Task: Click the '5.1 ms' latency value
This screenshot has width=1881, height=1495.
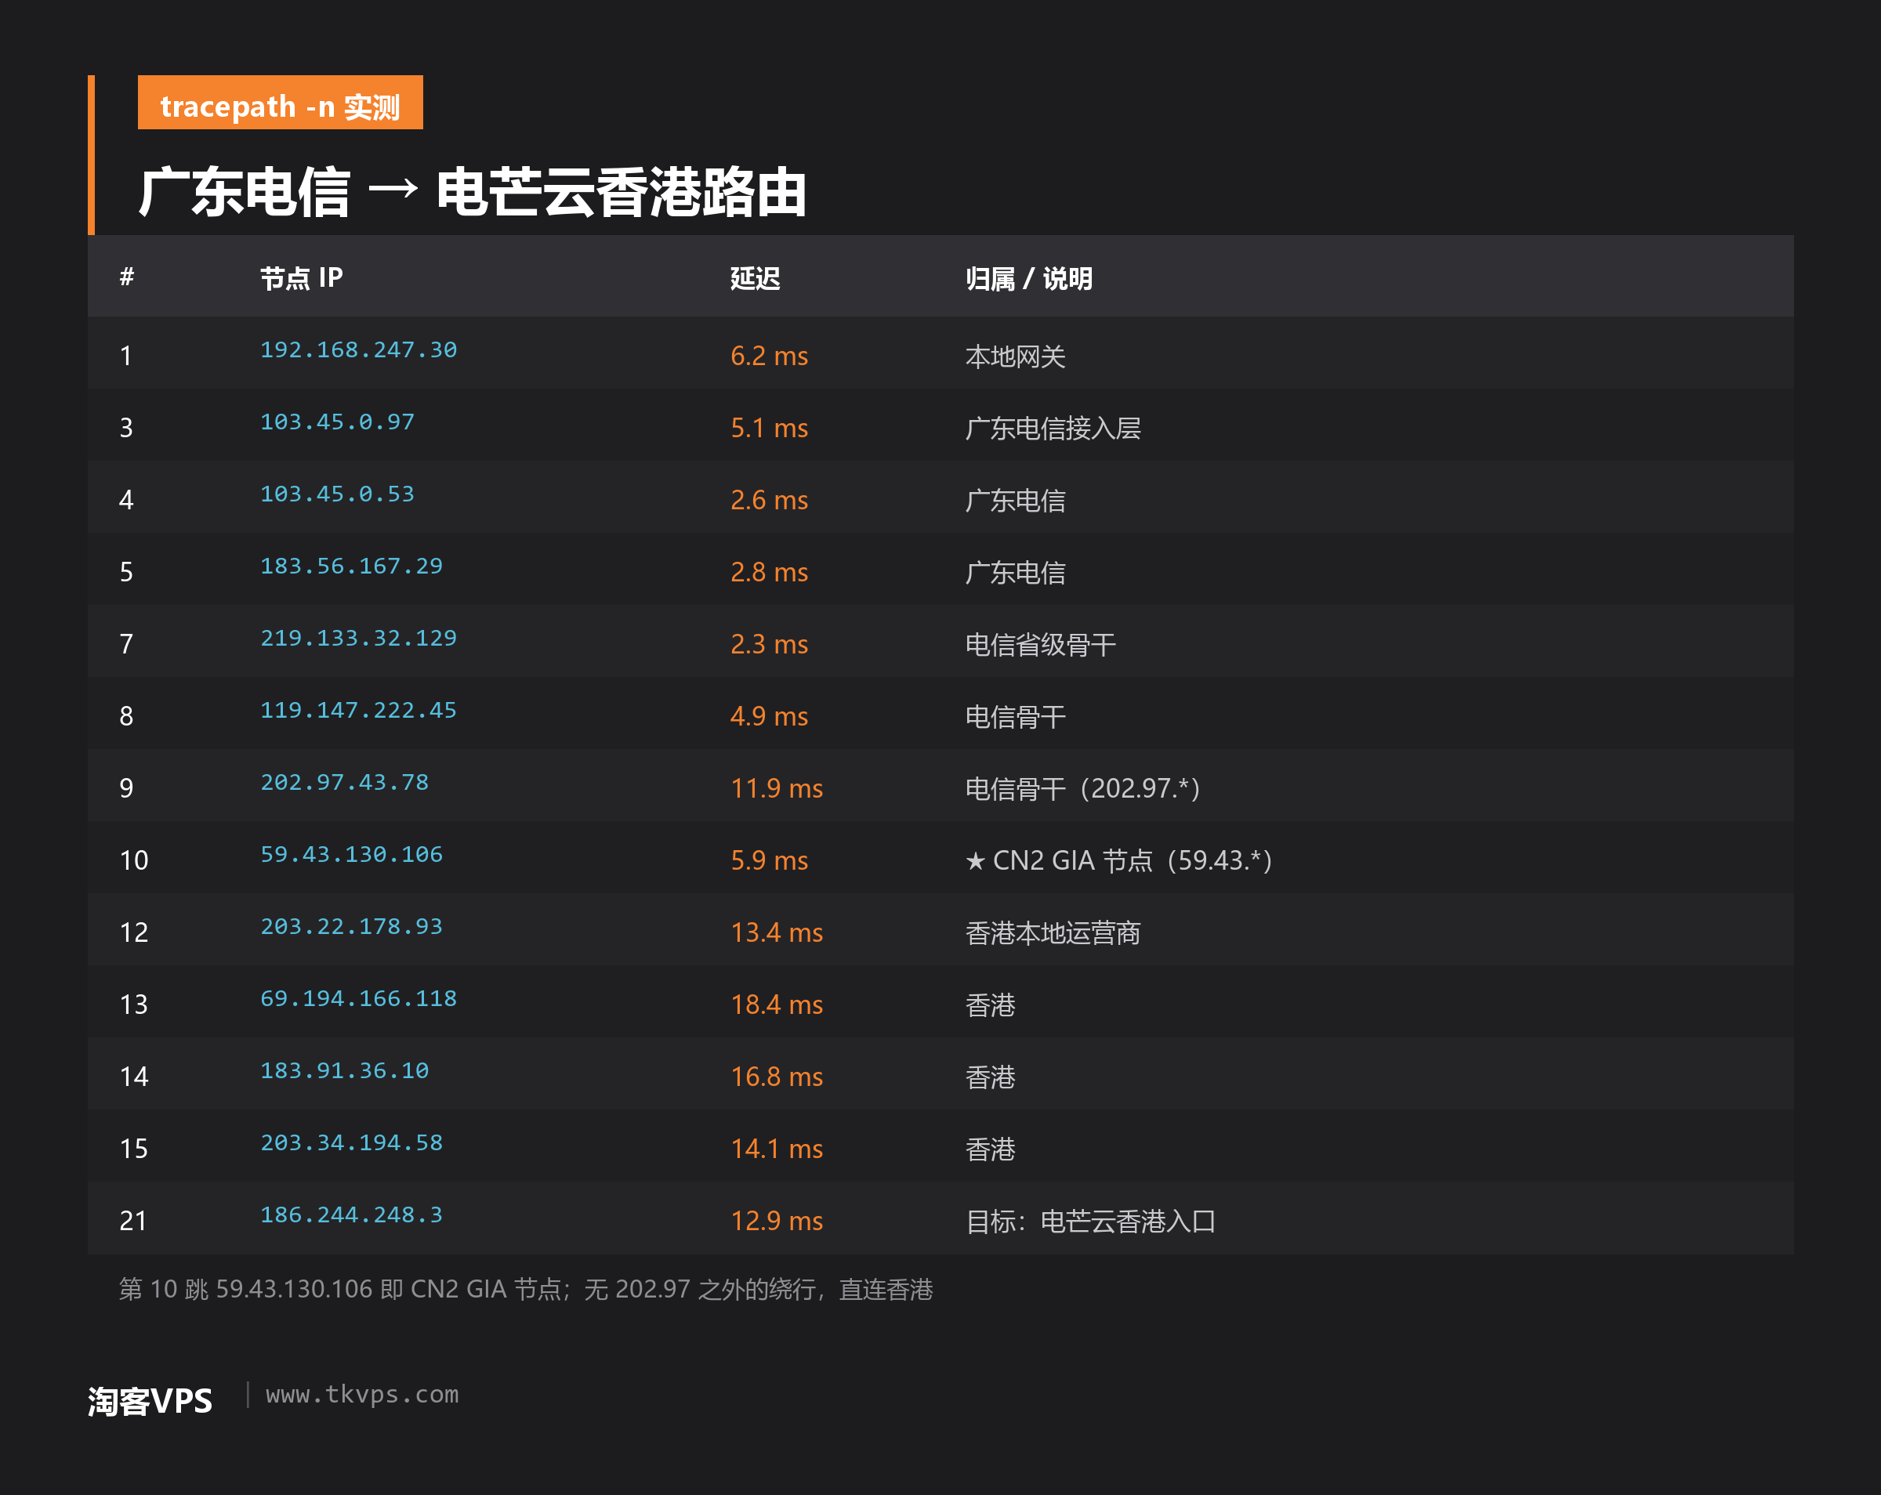Action: (769, 429)
